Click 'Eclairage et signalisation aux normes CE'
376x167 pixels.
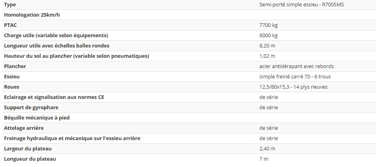click(54, 97)
